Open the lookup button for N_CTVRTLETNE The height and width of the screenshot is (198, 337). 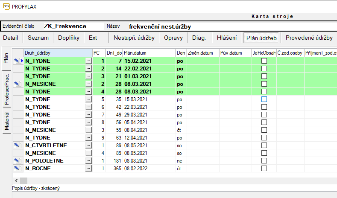click(x=88, y=146)
